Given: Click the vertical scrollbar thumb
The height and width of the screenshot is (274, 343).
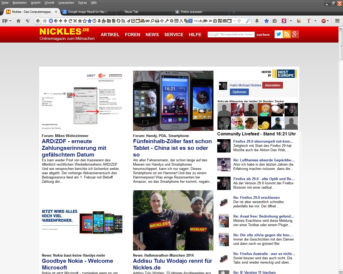Looking at the screenshot, I should pyautogui.click(x=341, y=45).
